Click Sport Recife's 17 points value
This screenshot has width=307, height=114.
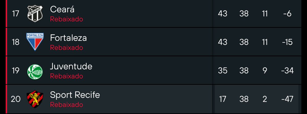pos(223,99)
